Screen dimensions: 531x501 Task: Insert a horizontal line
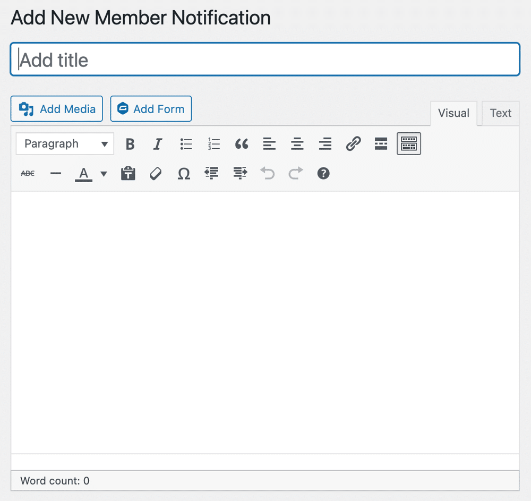(56, 173)
